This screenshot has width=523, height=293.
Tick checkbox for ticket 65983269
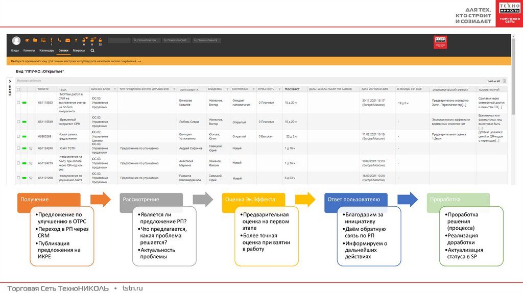pyautogui.click(x=18, y=136)
